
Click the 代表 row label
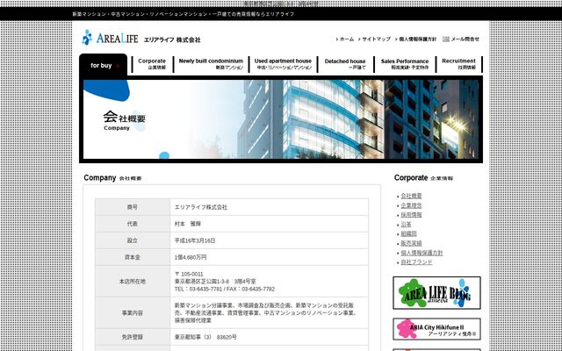(133, 224)
